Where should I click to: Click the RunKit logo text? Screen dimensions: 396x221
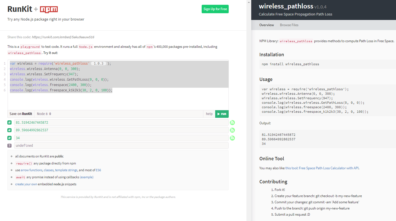(20, 9)
